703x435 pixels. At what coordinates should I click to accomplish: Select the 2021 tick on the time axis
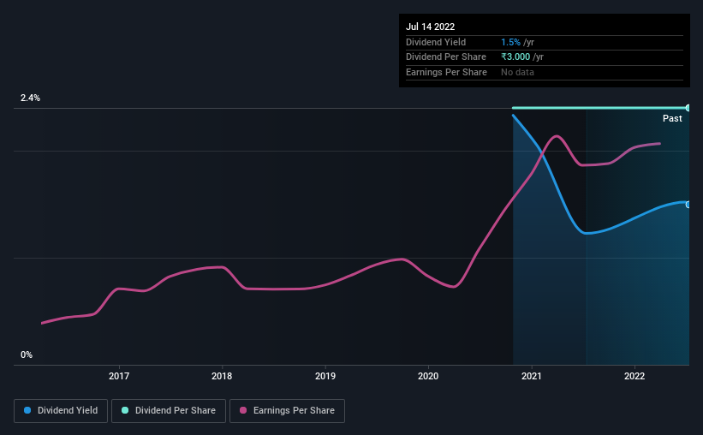pos(531,376)
